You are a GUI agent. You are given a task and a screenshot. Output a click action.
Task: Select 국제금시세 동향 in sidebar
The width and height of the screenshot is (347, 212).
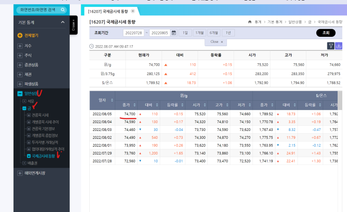coord(43,156)
